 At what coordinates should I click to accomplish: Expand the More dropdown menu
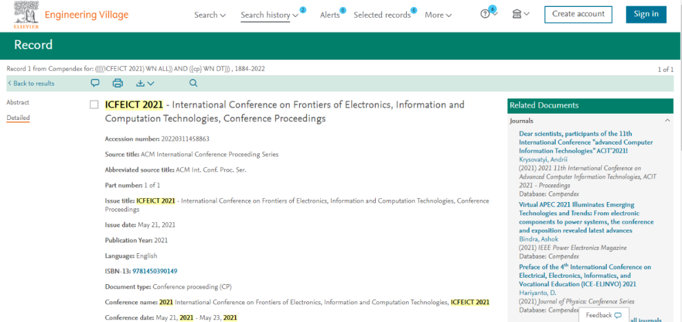pos(438,15)
